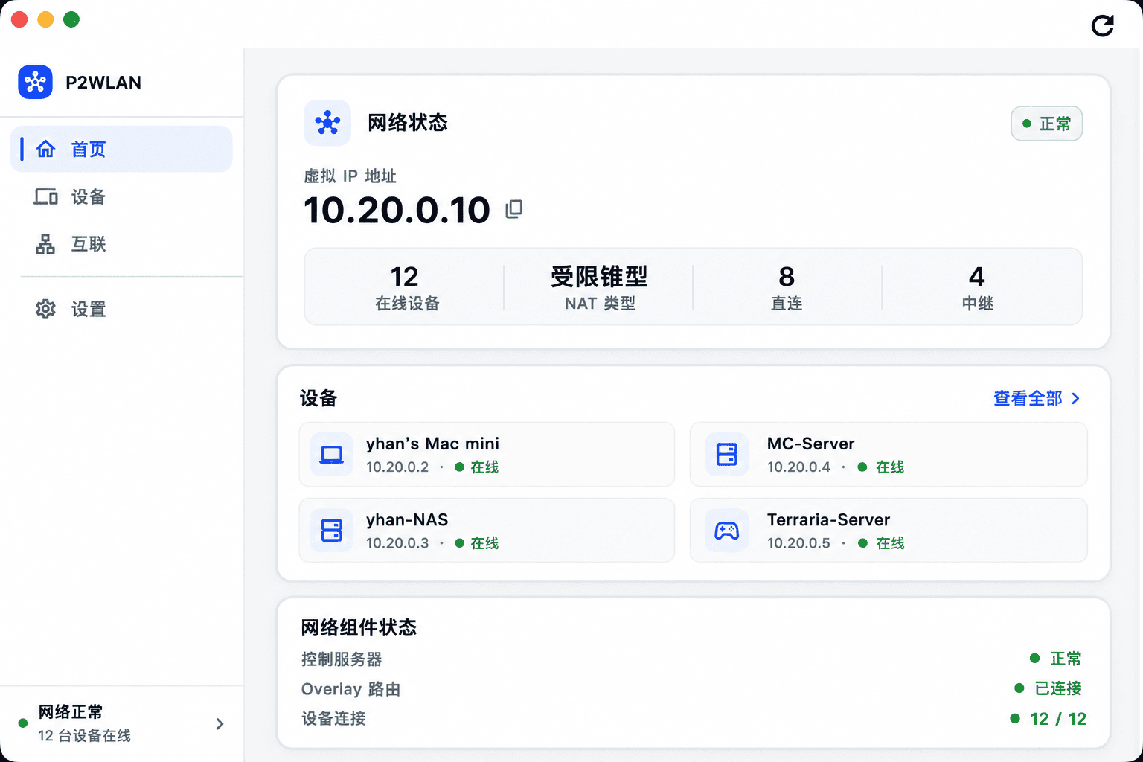Click the server icon for MC-Server
1143x762 pixels.
click(726, 455)
